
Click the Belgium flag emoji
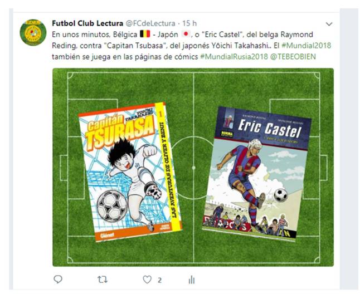click(145, 34)
